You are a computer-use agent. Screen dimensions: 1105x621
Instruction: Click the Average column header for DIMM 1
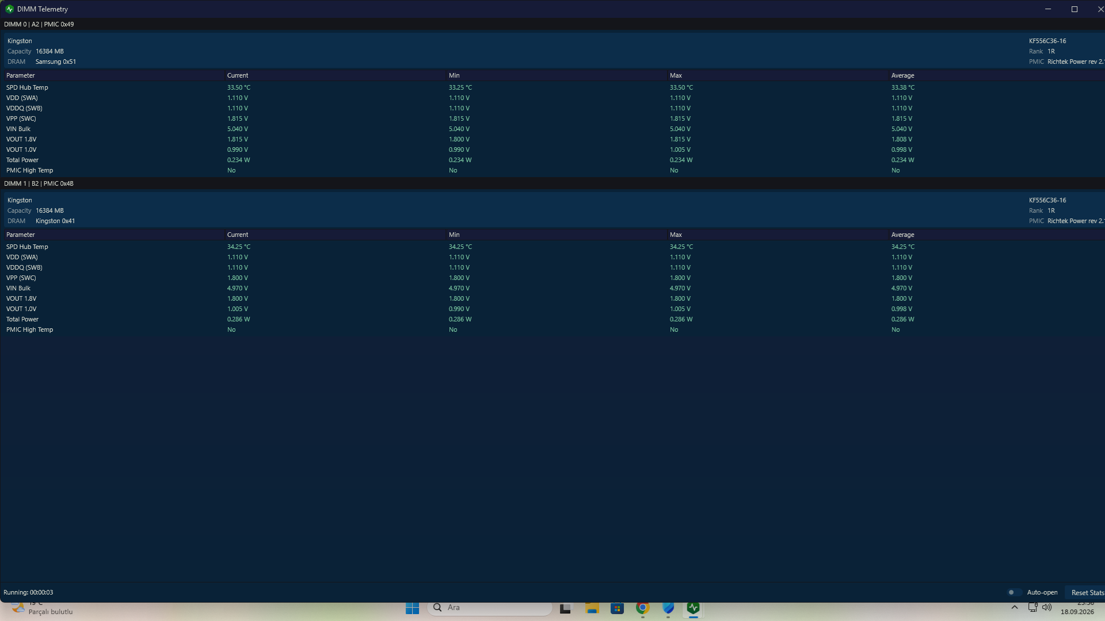tap(902, 235)
